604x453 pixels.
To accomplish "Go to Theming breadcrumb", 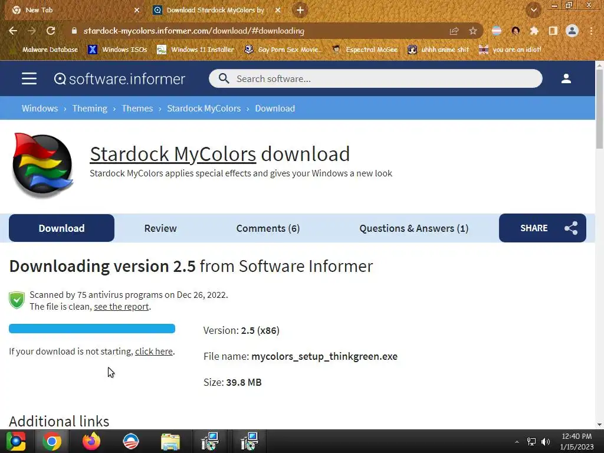I will pyautogui.click(x=90, y=109).
